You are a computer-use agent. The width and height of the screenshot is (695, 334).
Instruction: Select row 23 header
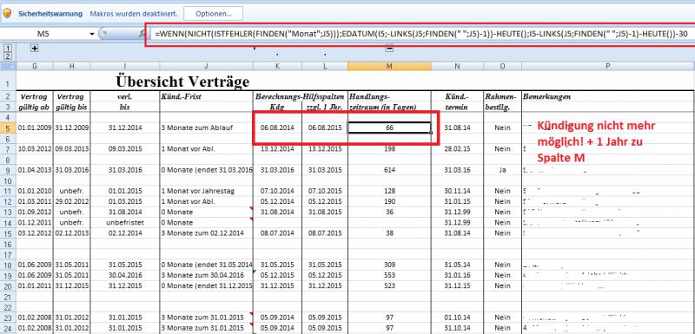pos(9,318)
